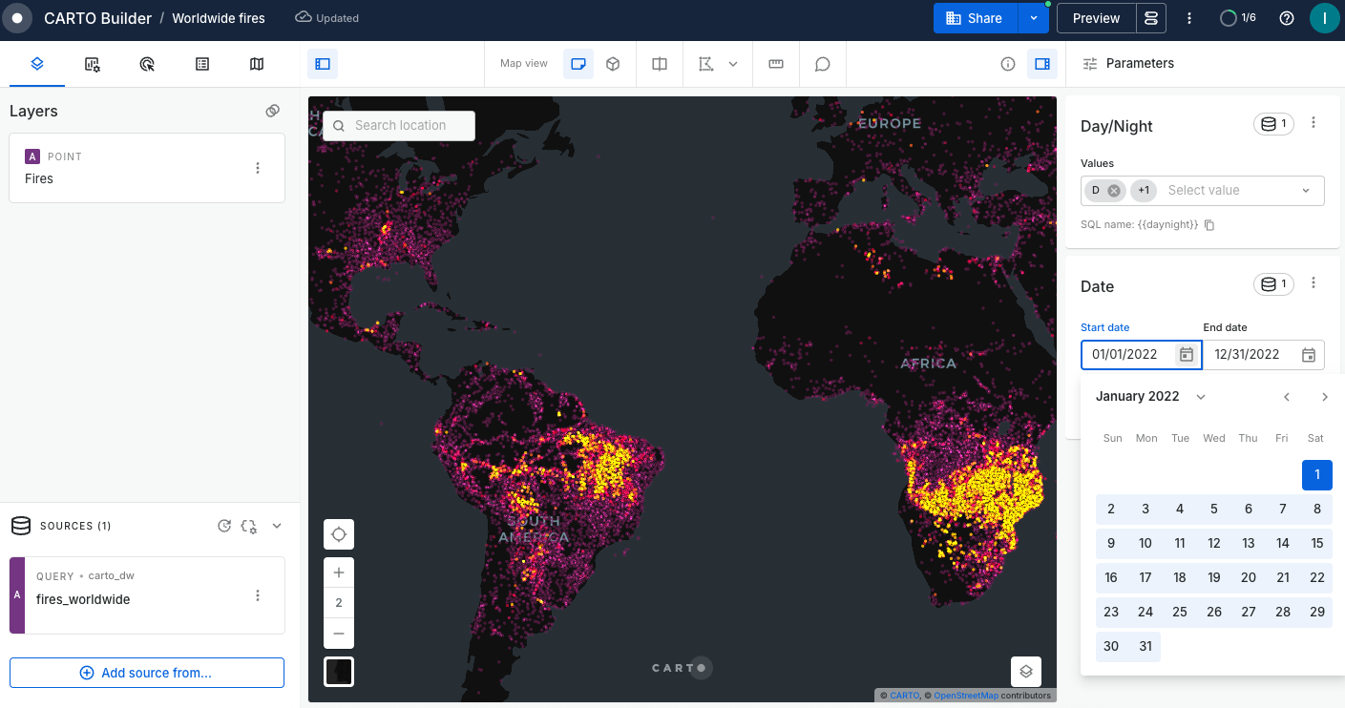Click the Preview button

(x=1096, y=18)
